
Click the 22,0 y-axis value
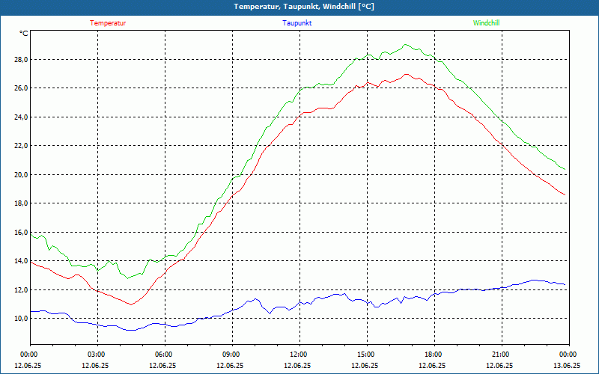click(22, 146)
